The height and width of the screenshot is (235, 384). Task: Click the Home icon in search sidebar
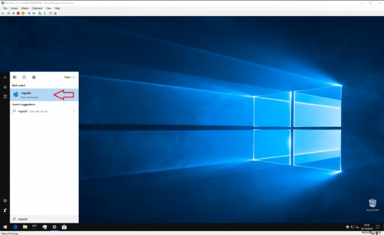5,87
